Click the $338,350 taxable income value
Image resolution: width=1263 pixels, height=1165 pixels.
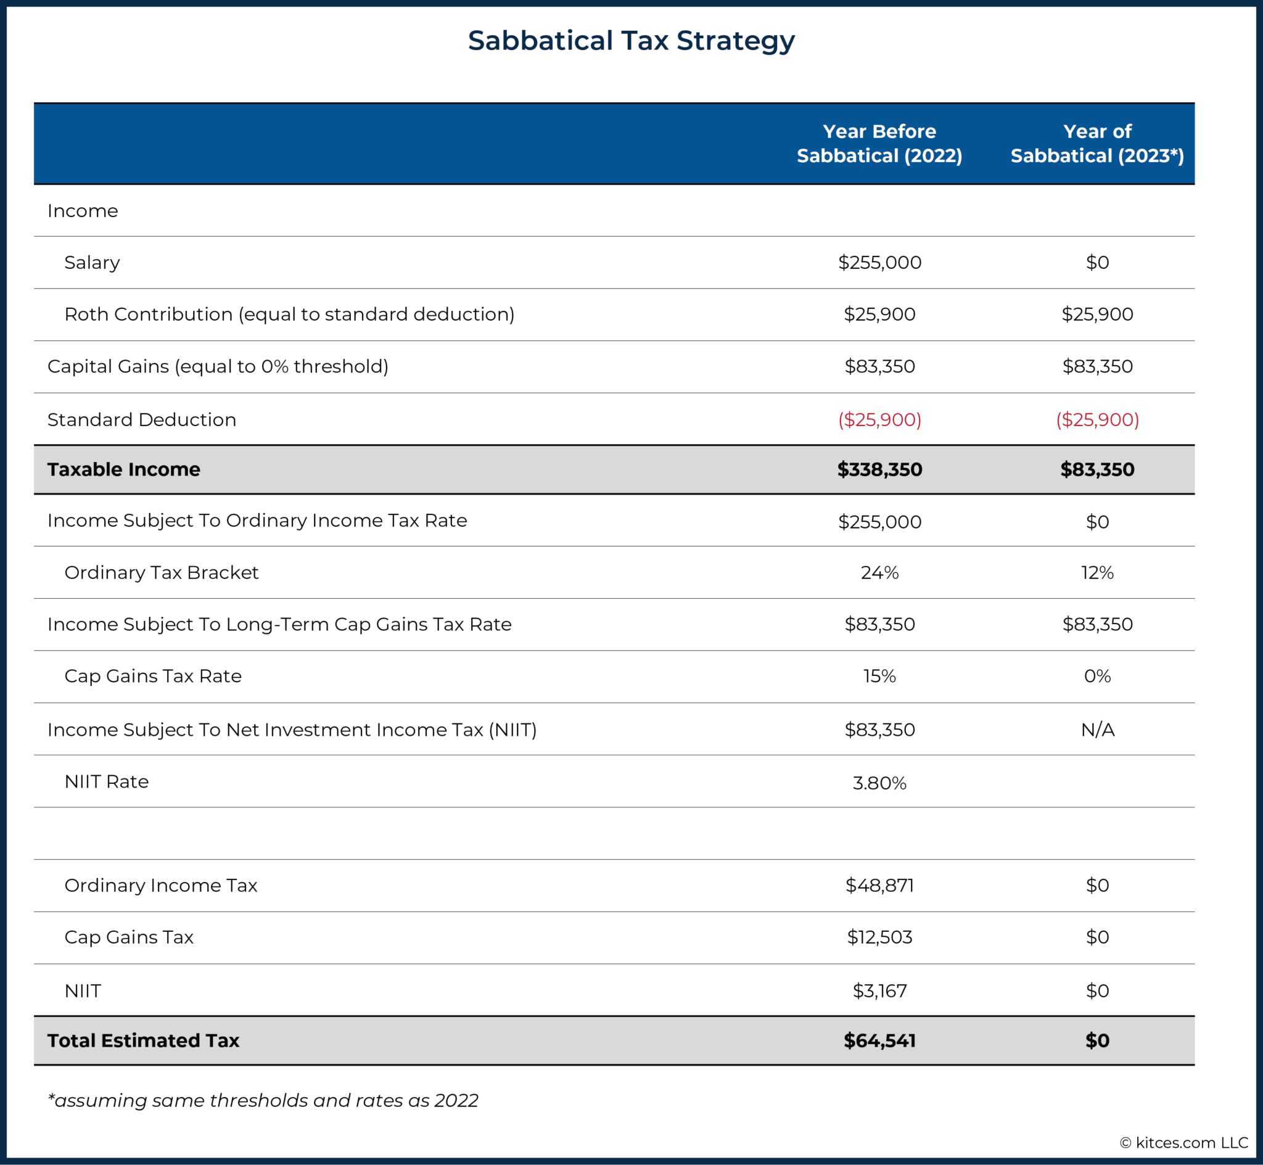click(x=879, y=469)
